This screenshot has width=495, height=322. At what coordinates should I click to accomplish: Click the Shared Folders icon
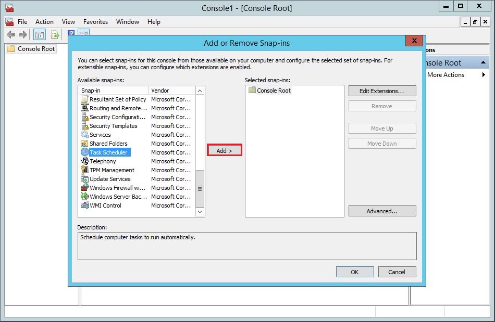click(84, 144)
